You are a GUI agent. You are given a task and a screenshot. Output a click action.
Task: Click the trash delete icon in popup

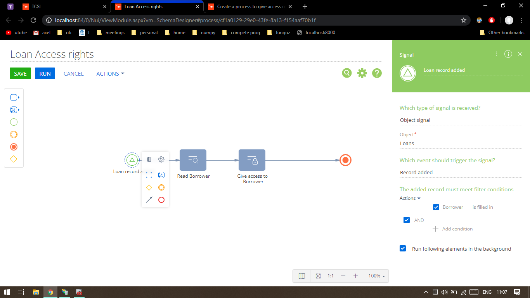click(x=149, y=159)
